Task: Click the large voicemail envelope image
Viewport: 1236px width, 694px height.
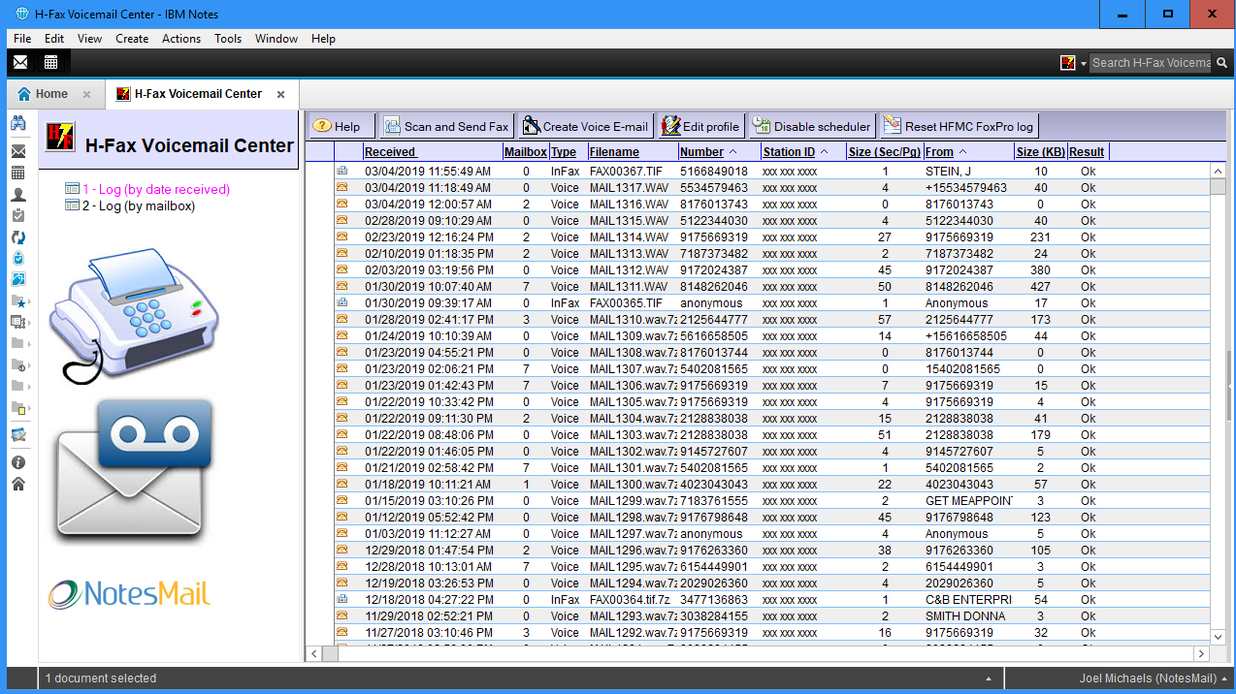Action: [134, 469]
